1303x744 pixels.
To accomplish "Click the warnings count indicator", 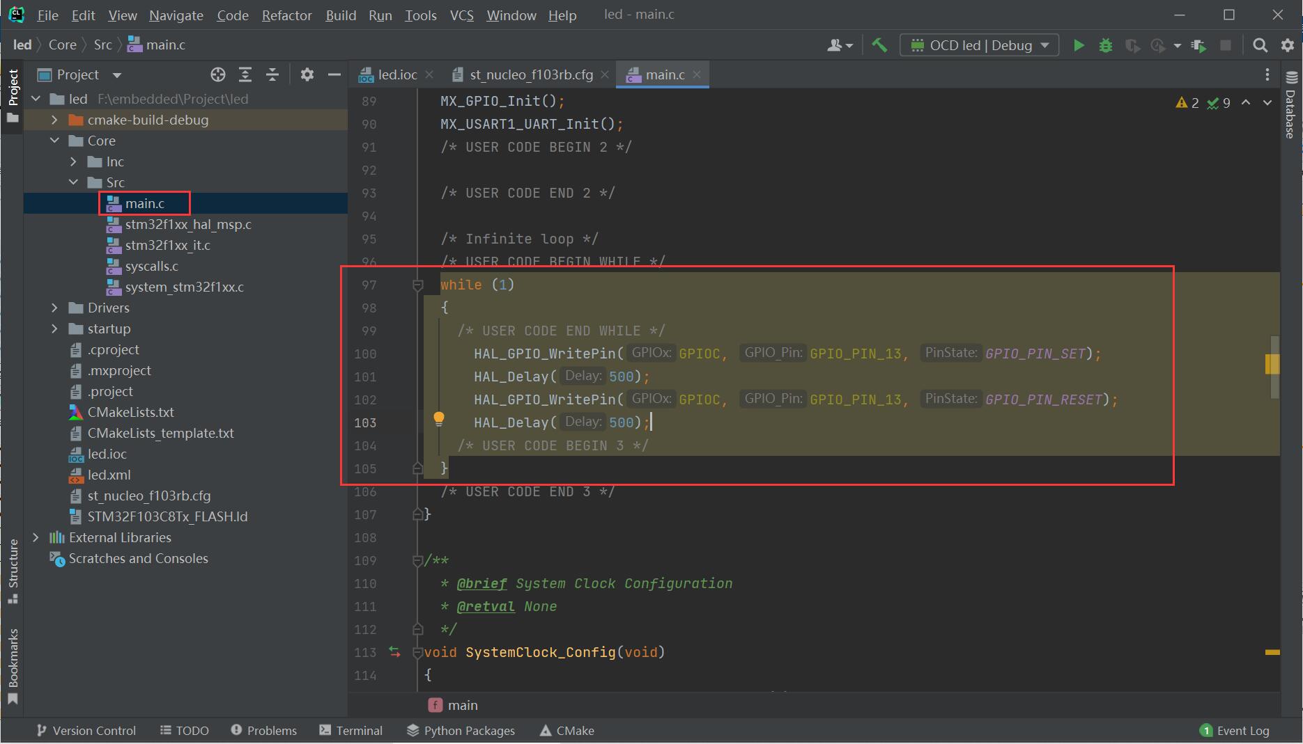I will point(1188,103).
